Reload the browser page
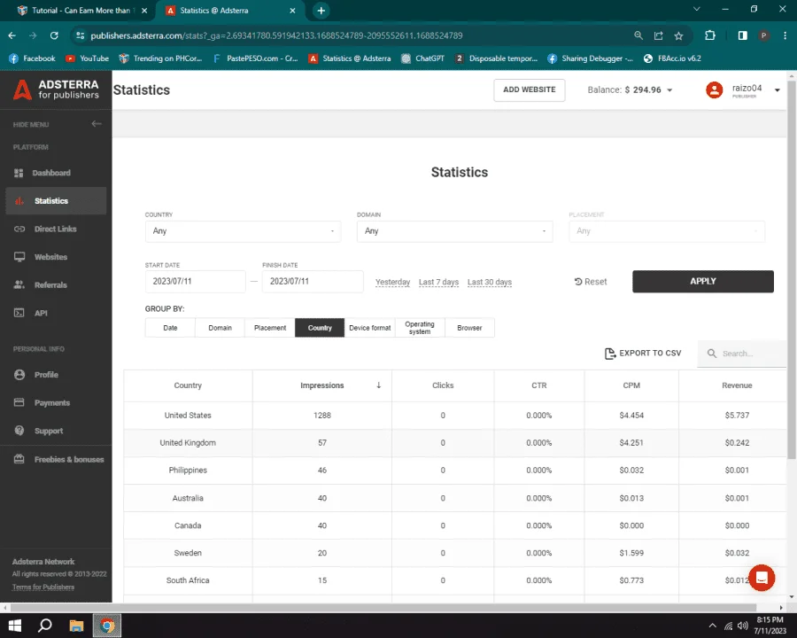The height and width of the screenshot is (638, 797). point(54,35)
